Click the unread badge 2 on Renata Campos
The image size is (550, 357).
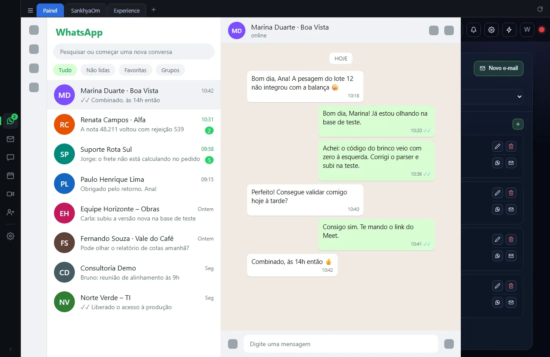coord(209,130)
